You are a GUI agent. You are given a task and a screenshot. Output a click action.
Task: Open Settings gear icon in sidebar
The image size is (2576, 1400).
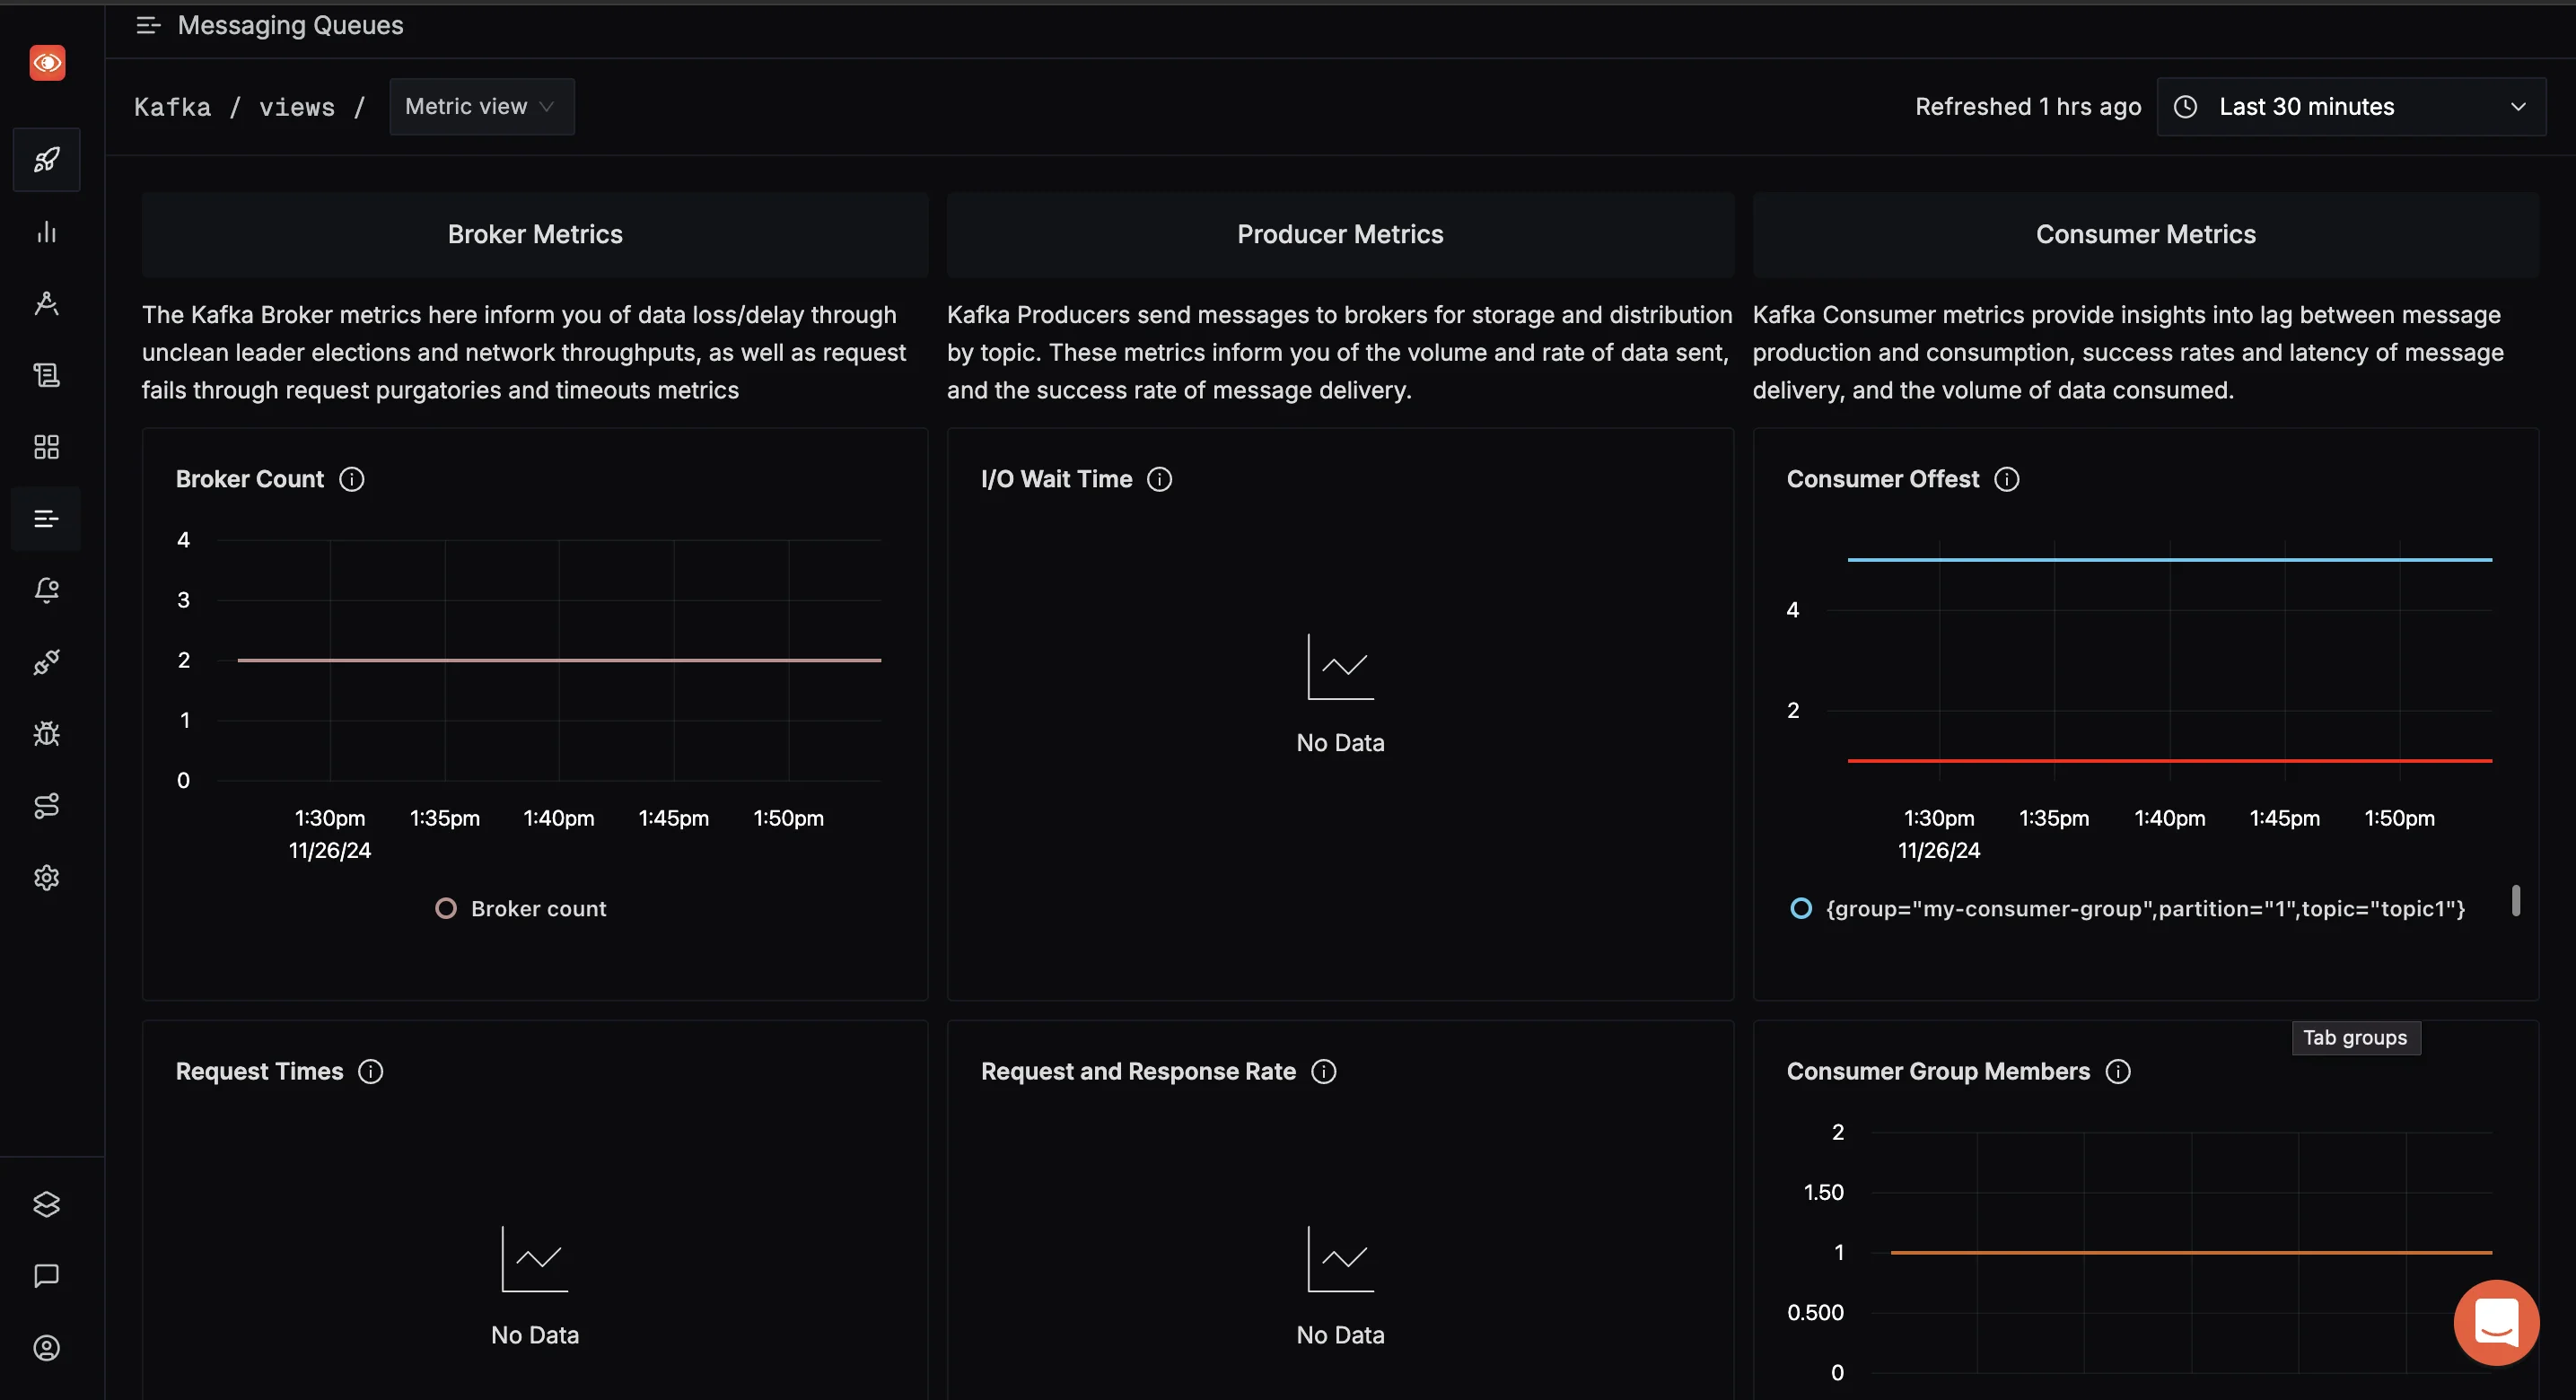point(47,878)
